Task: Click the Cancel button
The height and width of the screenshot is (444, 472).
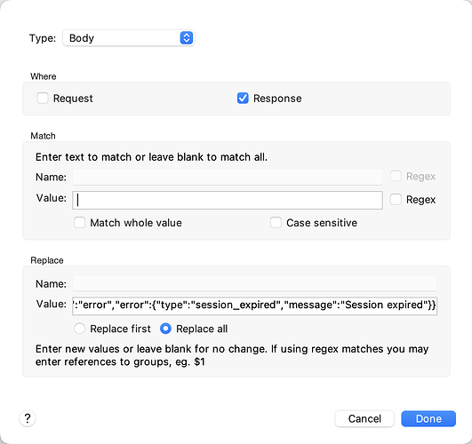Action: 364,419
